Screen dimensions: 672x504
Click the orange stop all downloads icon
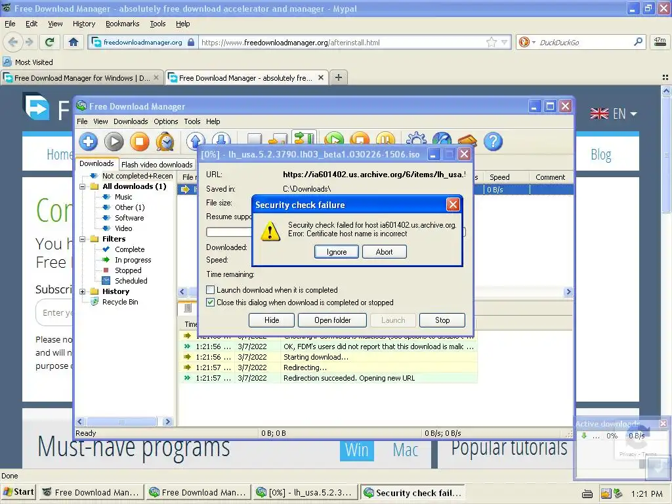[360, 139]
